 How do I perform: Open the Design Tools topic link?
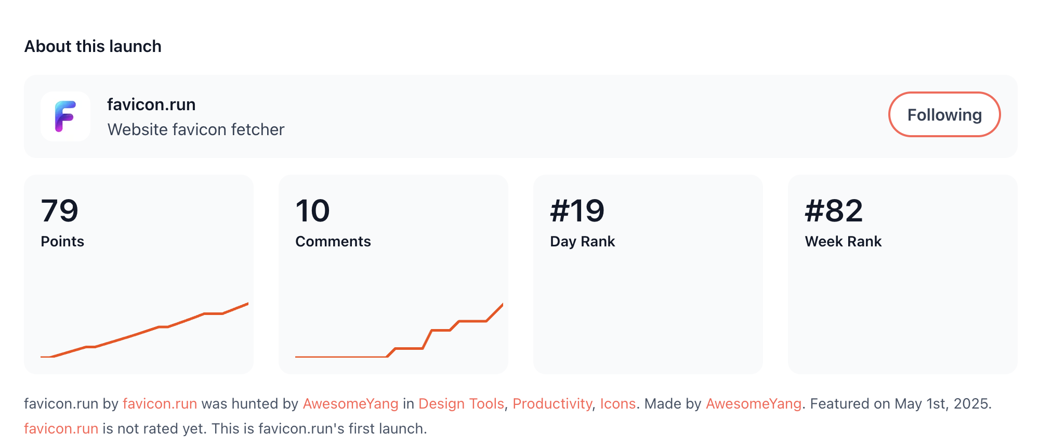click(461, 404)
